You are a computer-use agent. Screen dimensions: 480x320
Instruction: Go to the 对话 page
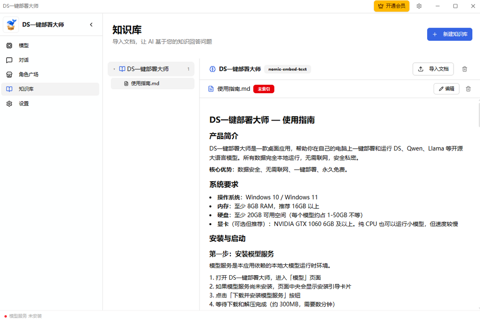point(50,60)
